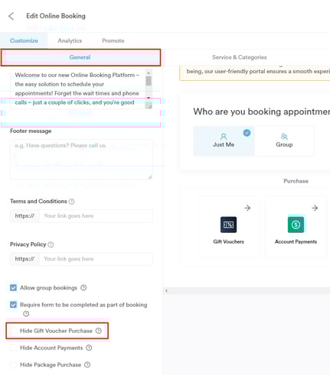Open the Gift Vouchers card icon
This screenshot has width=330, height=375.
228,225
